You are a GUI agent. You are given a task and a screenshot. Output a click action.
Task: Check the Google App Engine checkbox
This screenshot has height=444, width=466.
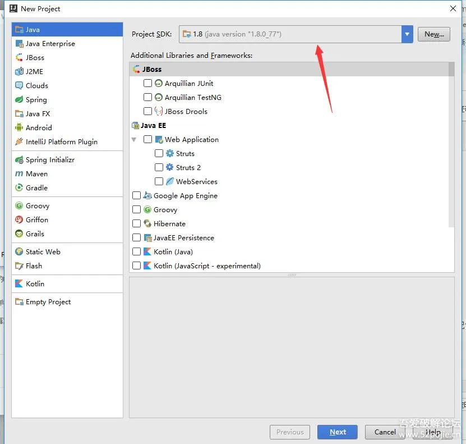tap(136, 195)
